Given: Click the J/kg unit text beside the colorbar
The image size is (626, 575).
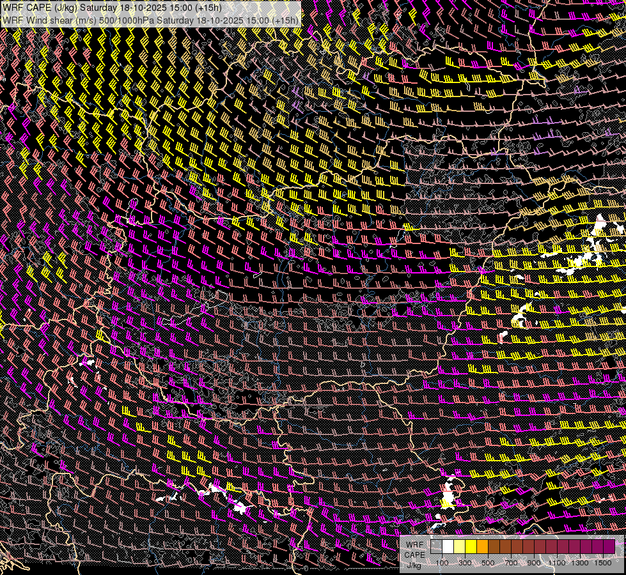Looking at the screenshot, I should coord(414,565).
